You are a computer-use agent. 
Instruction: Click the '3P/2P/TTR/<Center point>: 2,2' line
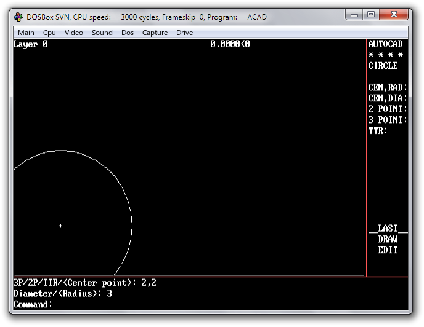(x=85, y=283)
